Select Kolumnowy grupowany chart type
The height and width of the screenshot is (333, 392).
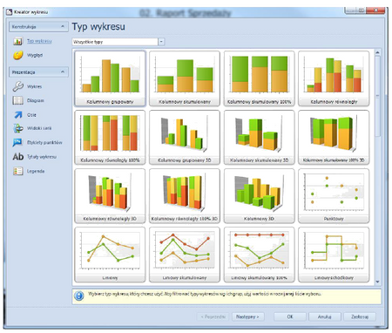(110, 78)
